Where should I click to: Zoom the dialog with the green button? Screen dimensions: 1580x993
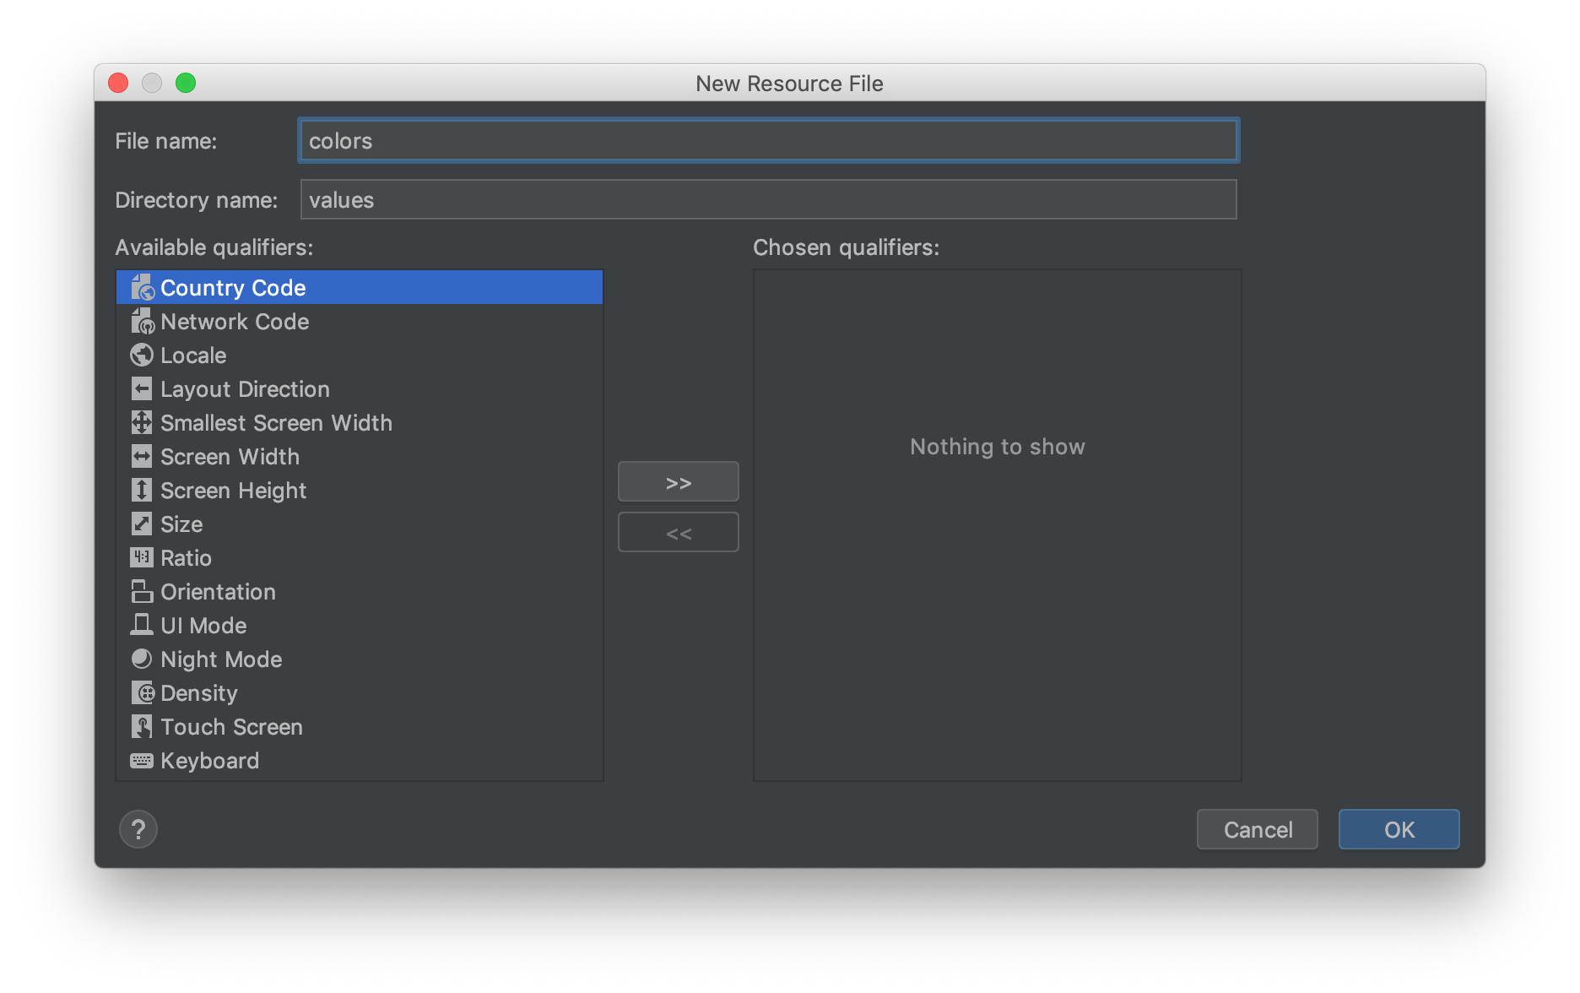click(x=186, y=83)
